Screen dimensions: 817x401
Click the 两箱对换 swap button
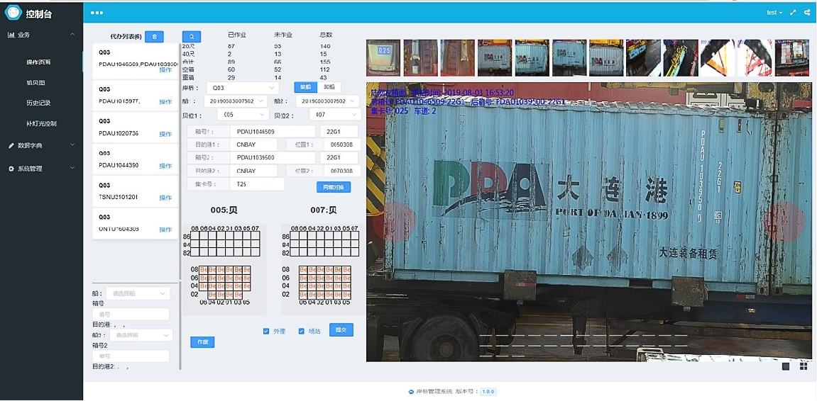[334, 187]
